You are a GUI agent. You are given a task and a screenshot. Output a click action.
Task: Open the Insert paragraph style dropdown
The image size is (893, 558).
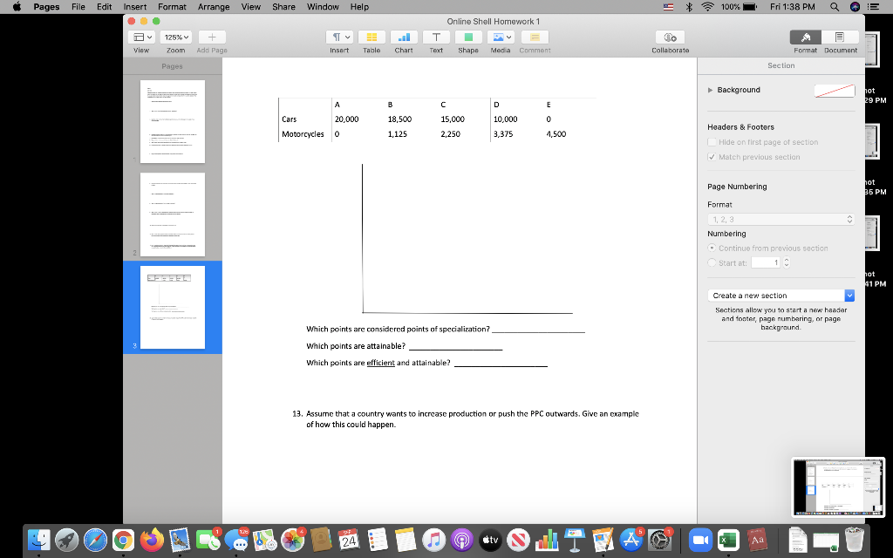point(341,37)
